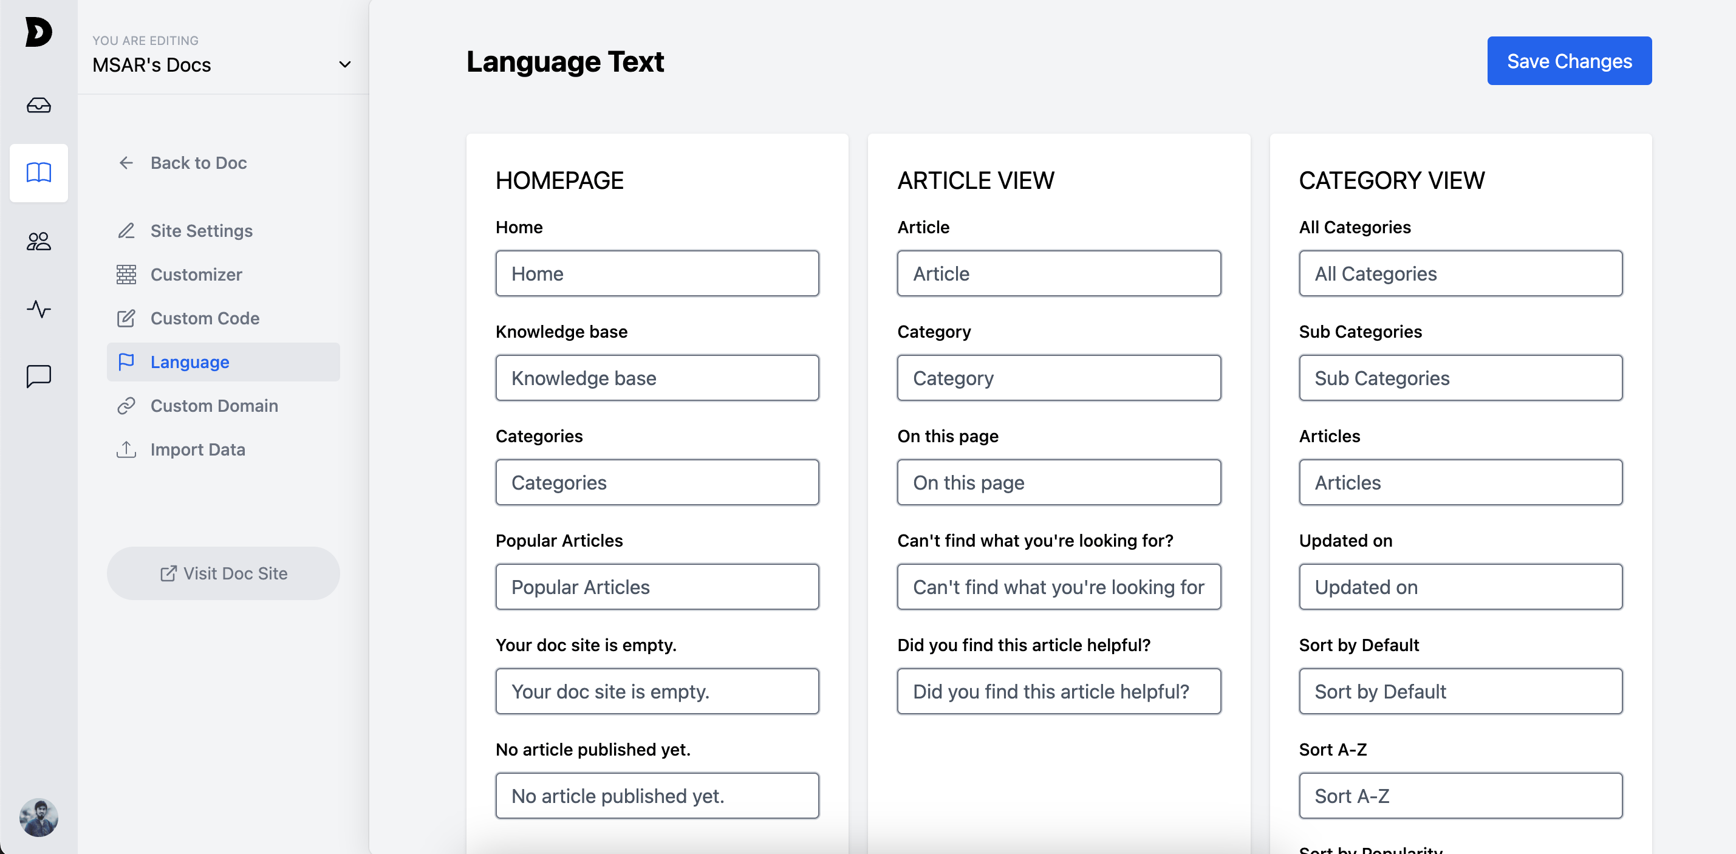Click the inbox tray icon
The width and height of the screenshot is (1736, 854).
click(x=39, y=105)
